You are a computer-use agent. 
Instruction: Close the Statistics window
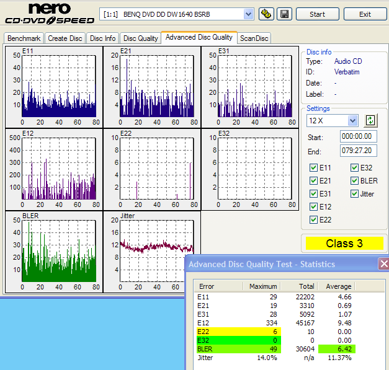(384, 264)
